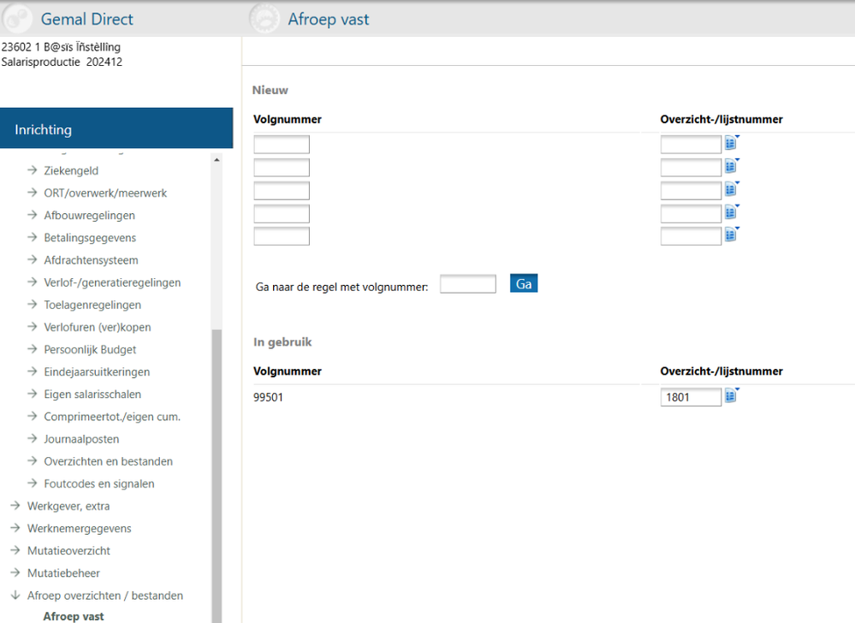The height and width of the screenshot is (623, 855).
Task: Expand Werknemergegevens section
Action: [x=79, y=528]
